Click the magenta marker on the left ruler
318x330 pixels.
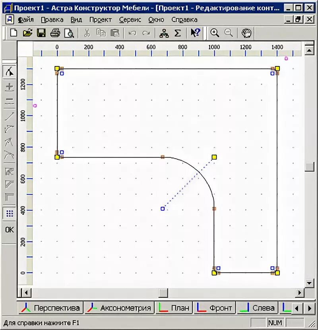pyautogui.click(x=35, y=106)
